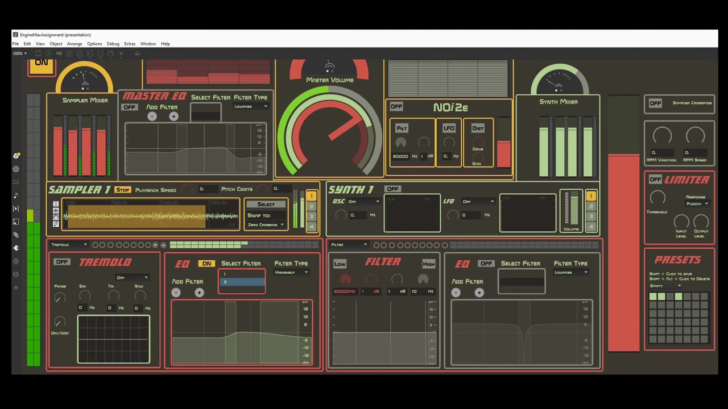Open the Synth 1 OSC Off dropdown

pos(363,201)
